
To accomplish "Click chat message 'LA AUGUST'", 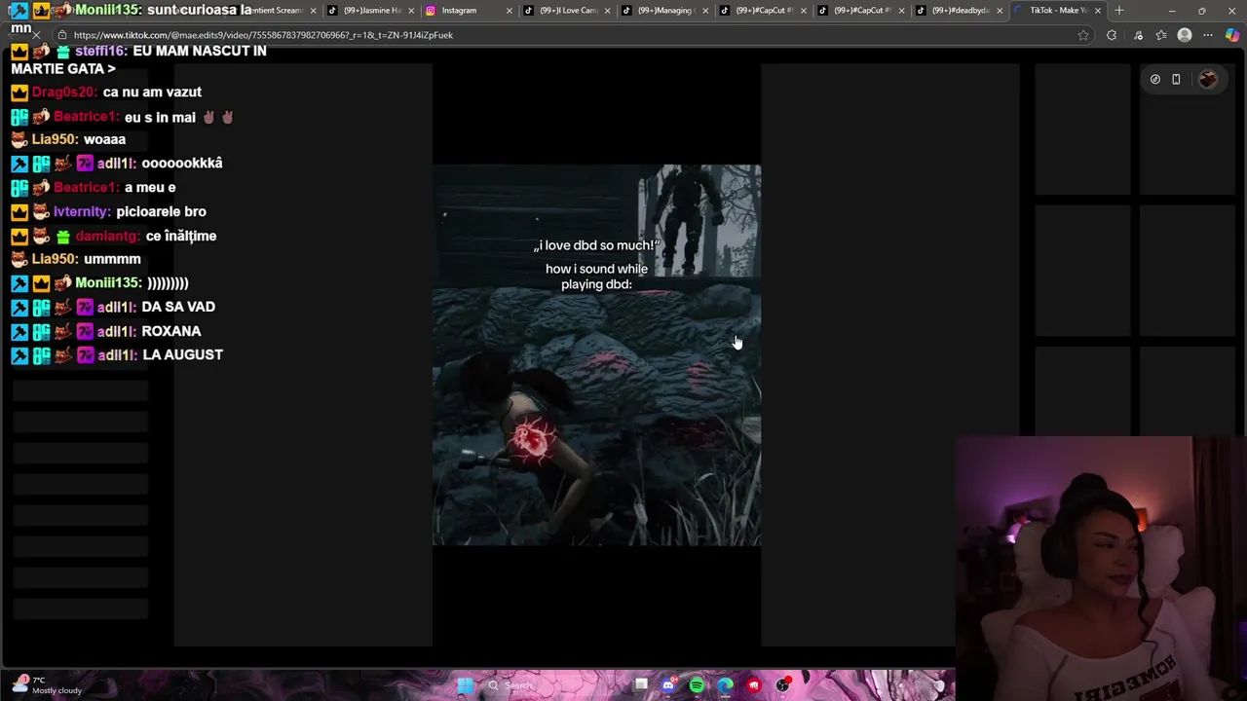I will 182,354.
